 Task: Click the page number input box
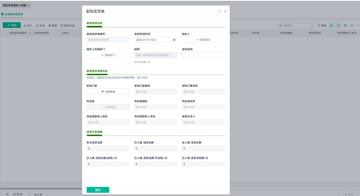pyautogui.click(x=346, y=194)
